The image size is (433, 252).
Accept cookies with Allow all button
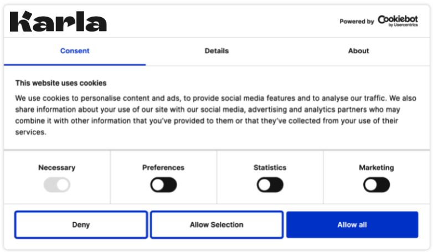tap(352, 225)
